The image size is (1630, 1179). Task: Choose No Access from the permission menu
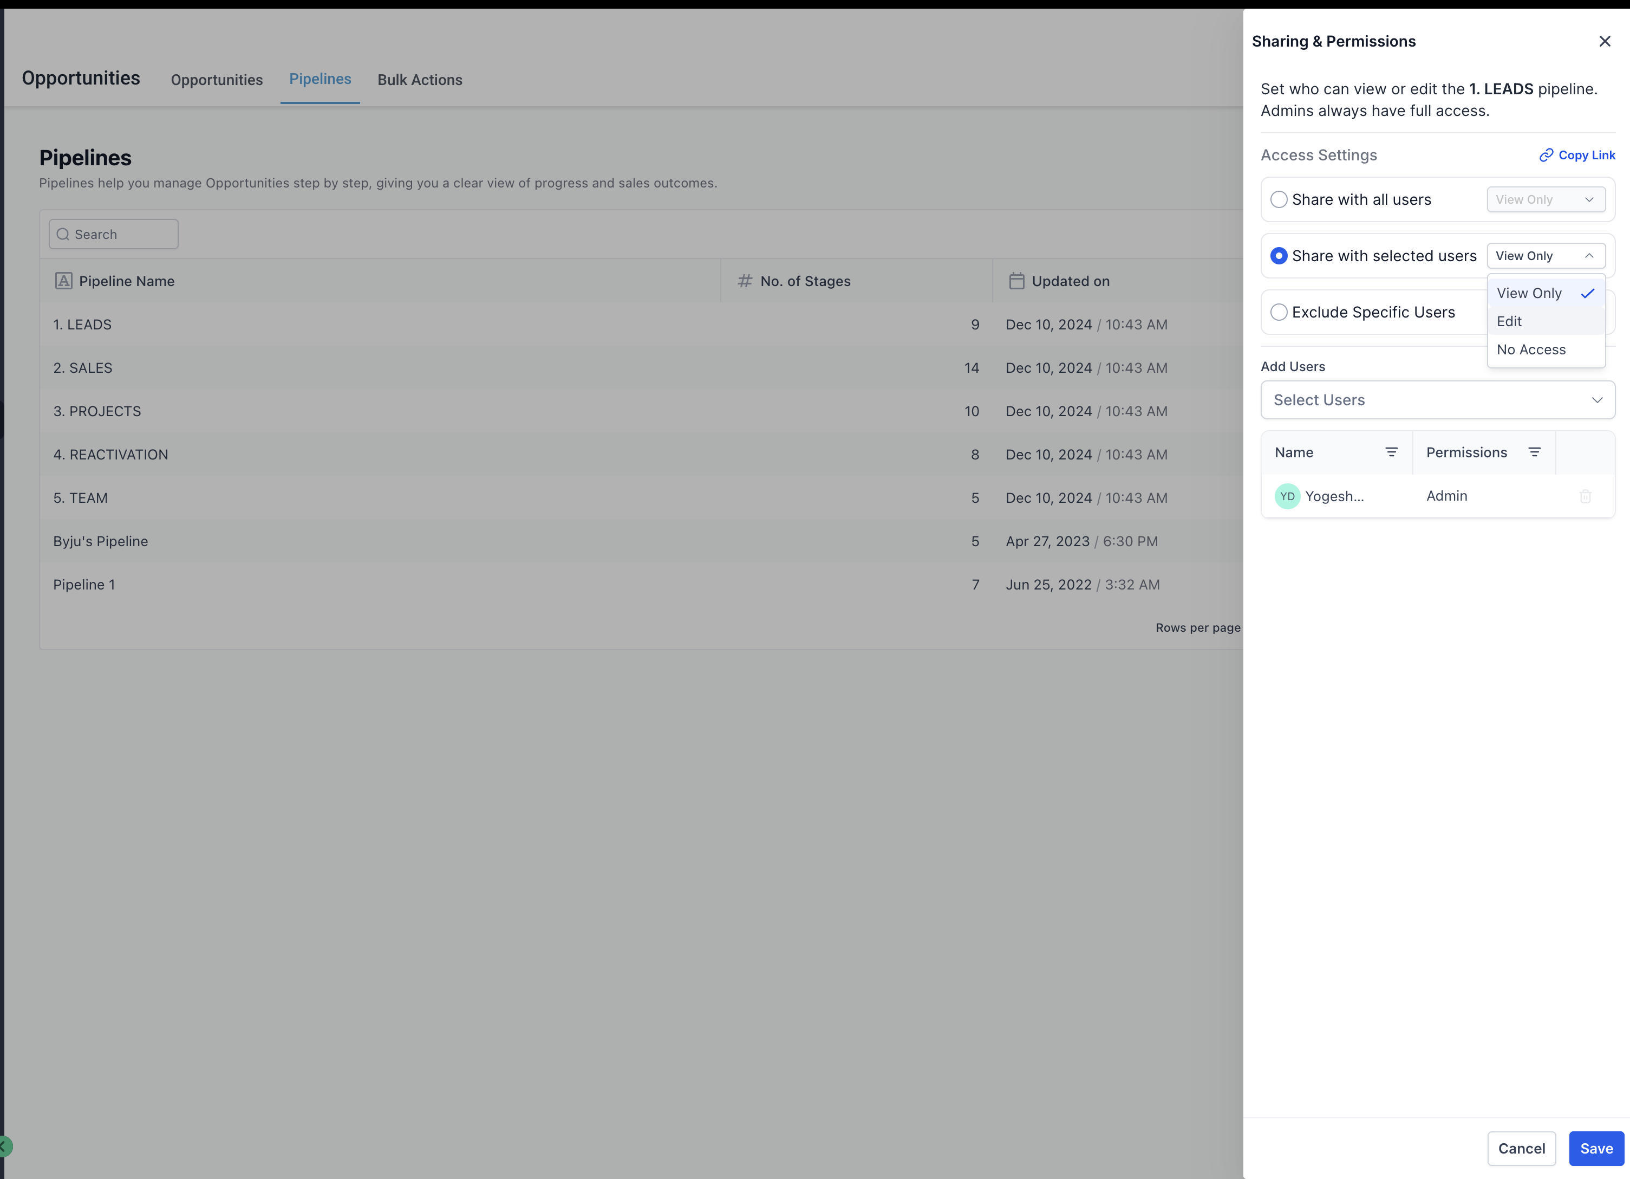[x=1531, y=349]
